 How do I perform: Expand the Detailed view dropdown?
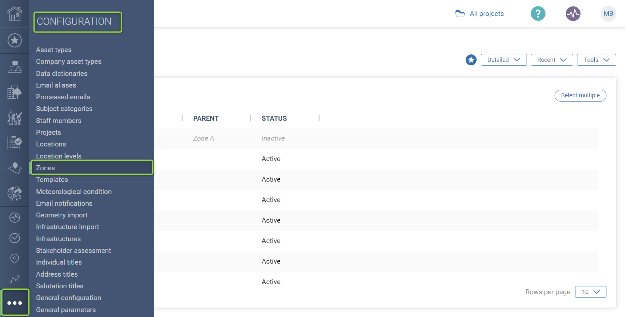[503, 60]
